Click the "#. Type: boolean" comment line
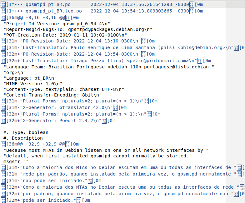 tap(26, 132)
